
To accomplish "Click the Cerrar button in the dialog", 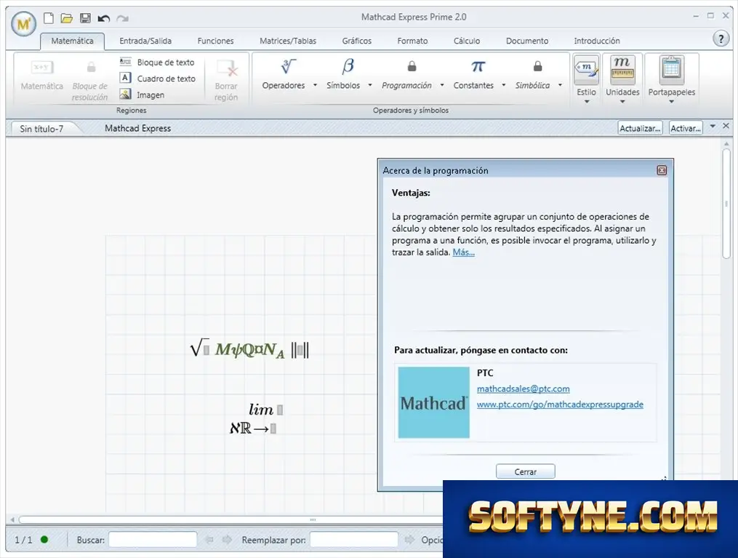I will pos(525,471).
